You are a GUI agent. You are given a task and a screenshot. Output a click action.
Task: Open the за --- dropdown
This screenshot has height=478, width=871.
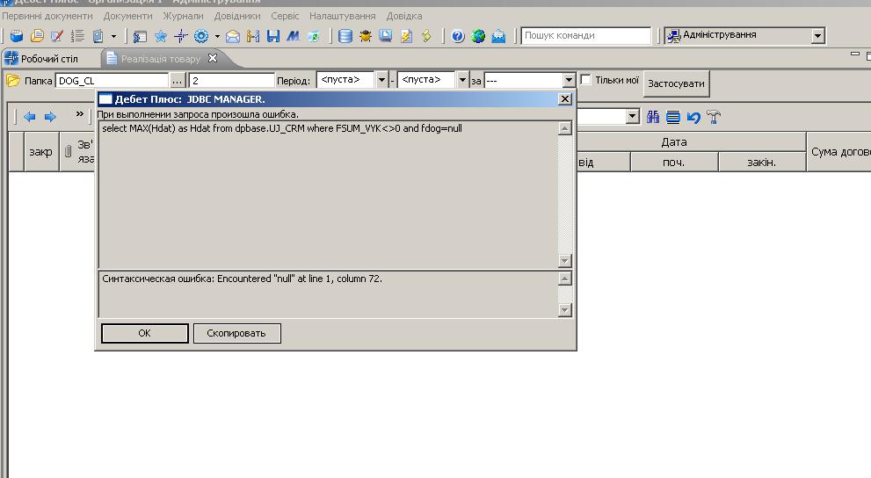tap(569, 81)
